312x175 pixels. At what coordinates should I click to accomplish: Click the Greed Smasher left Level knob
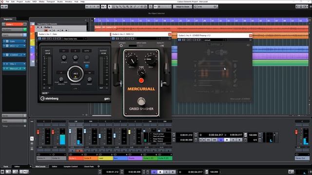point(132,60)
